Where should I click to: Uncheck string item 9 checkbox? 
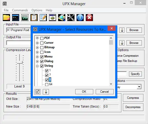[x=47, y=80]
